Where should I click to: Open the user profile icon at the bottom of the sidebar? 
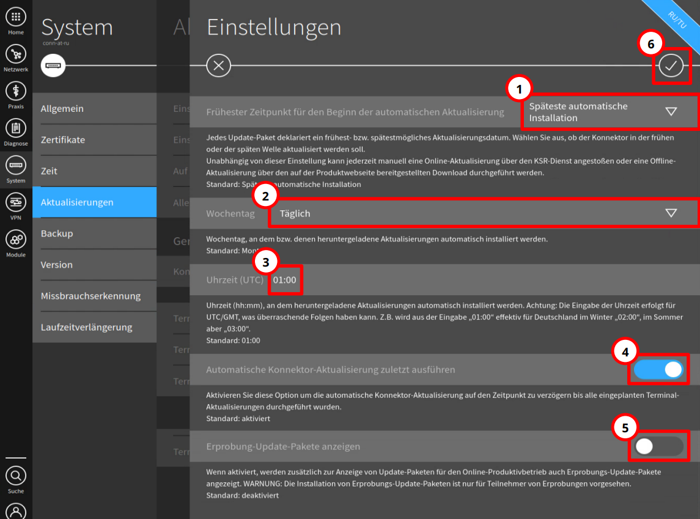[16, 511]
